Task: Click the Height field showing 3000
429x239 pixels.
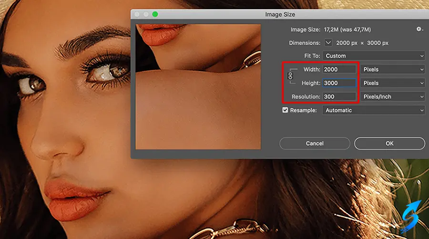Action: (339, 83)
